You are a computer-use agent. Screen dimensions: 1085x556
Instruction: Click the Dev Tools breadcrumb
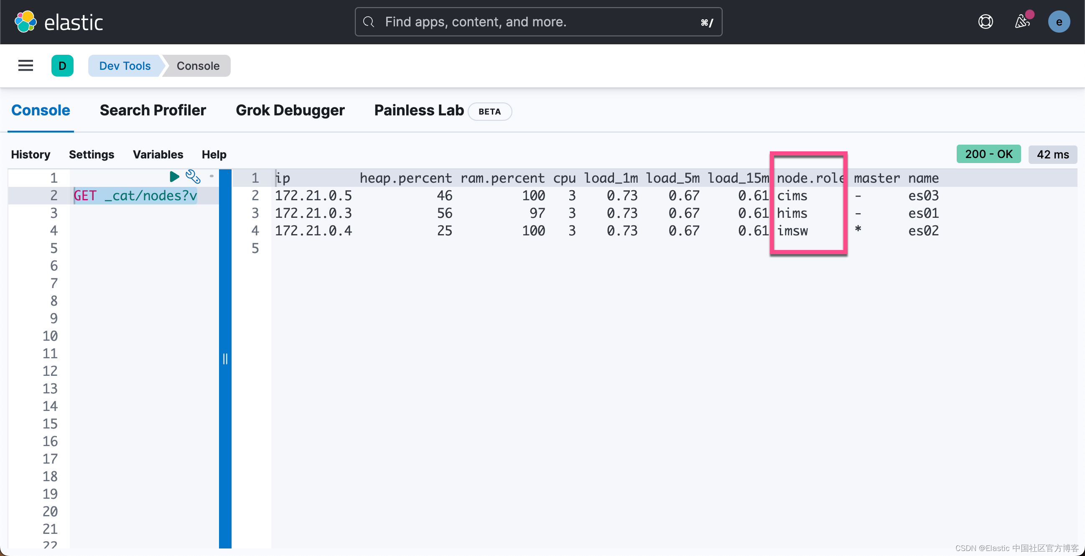(x=125, y=66)
